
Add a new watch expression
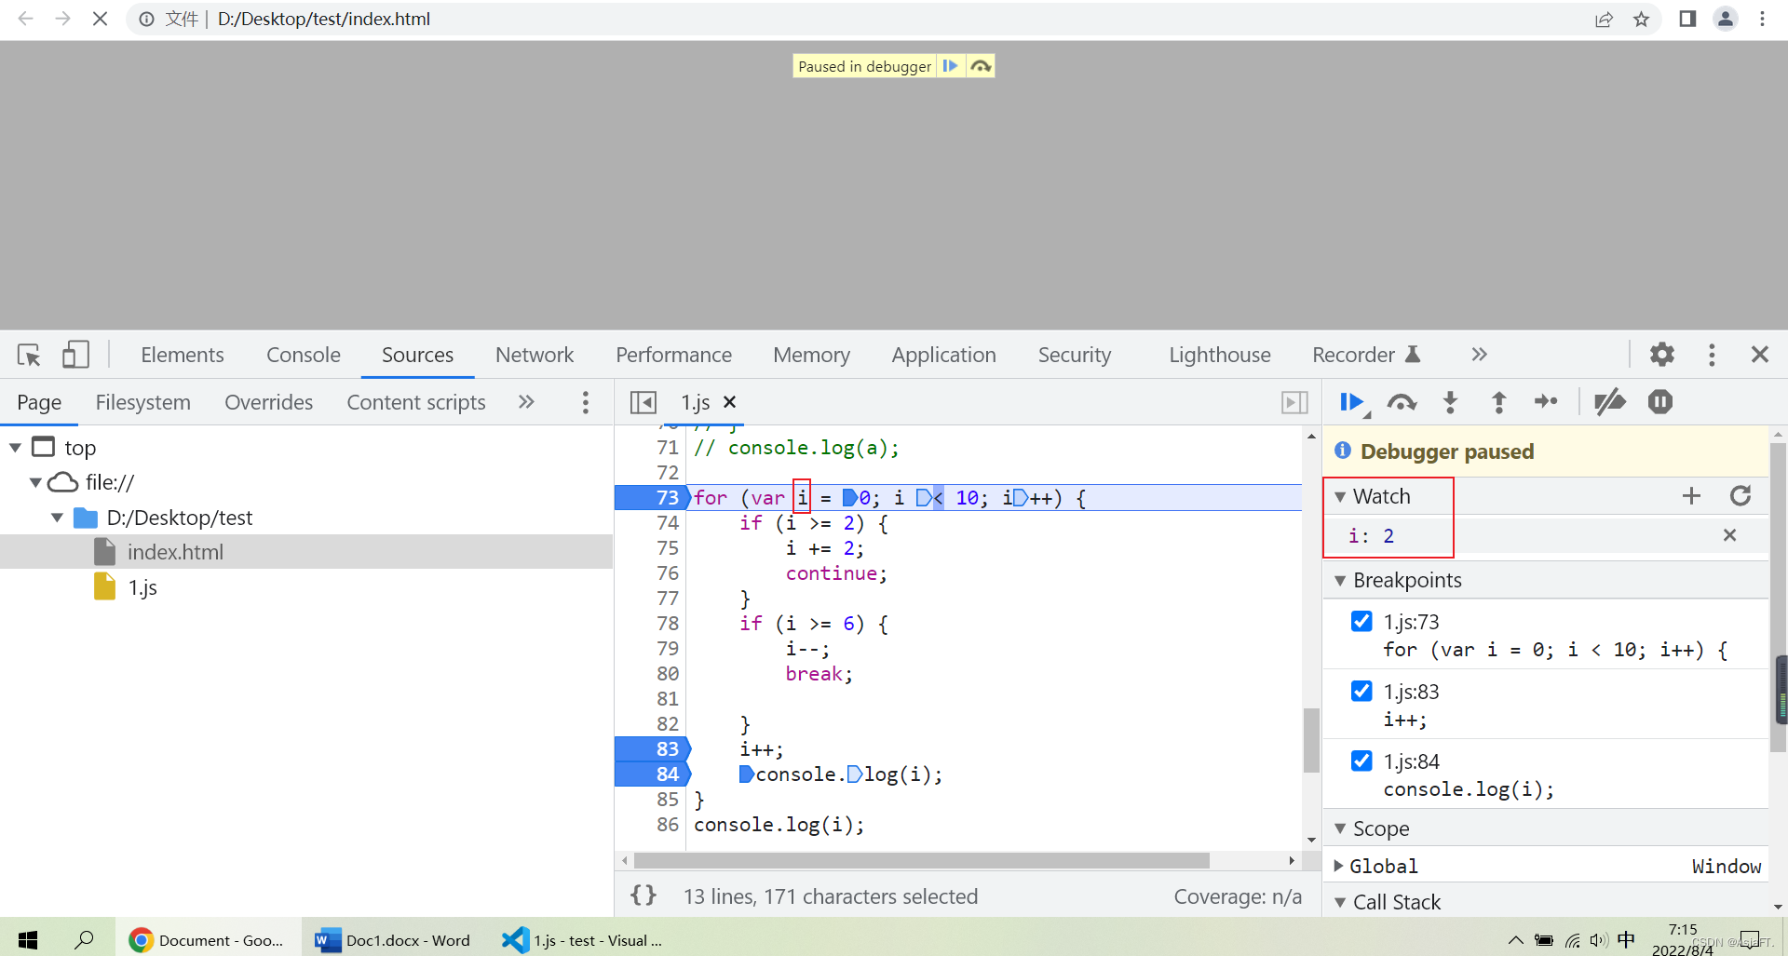click(1692, 496)
